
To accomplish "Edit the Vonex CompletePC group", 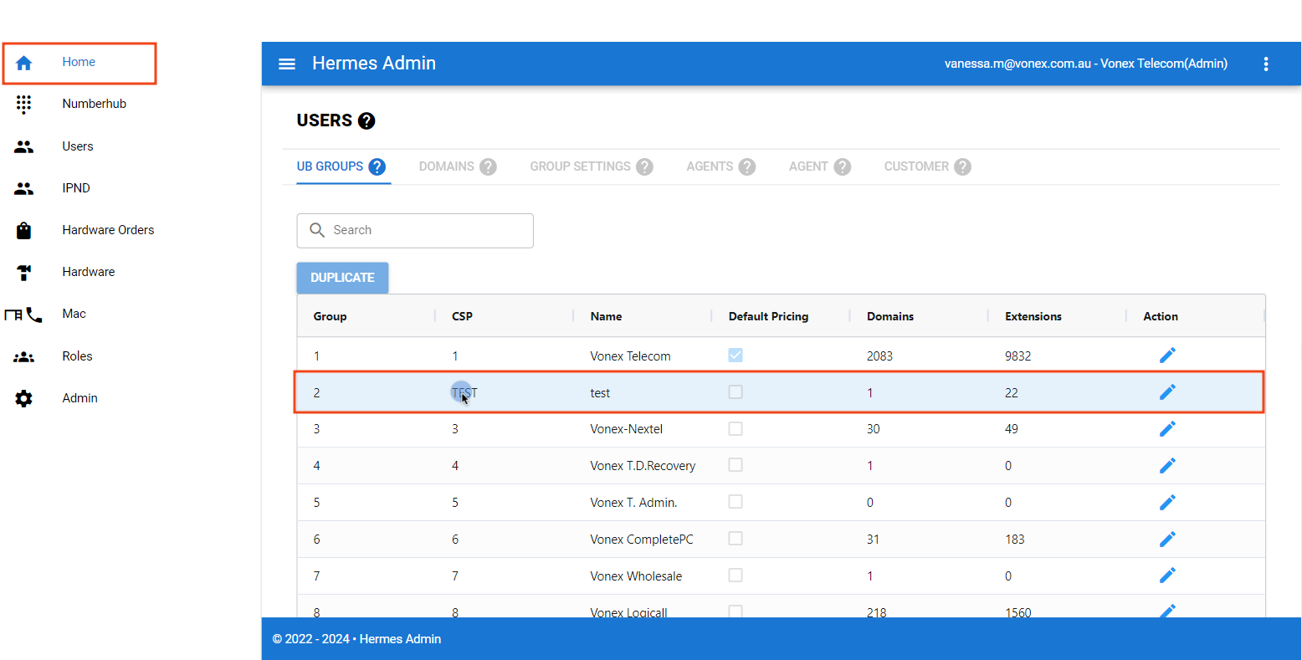I will pos(1167,539).
